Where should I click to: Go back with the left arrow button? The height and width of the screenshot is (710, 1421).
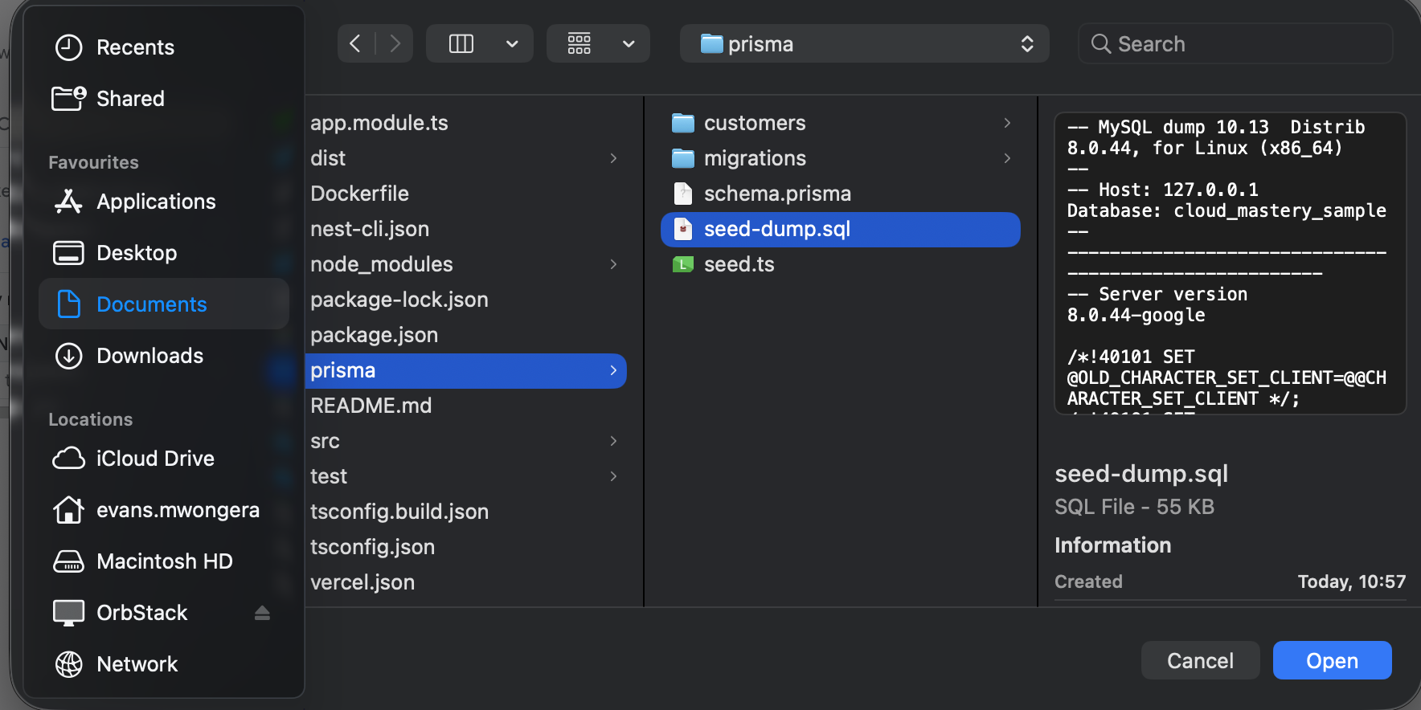coord(355,43)
